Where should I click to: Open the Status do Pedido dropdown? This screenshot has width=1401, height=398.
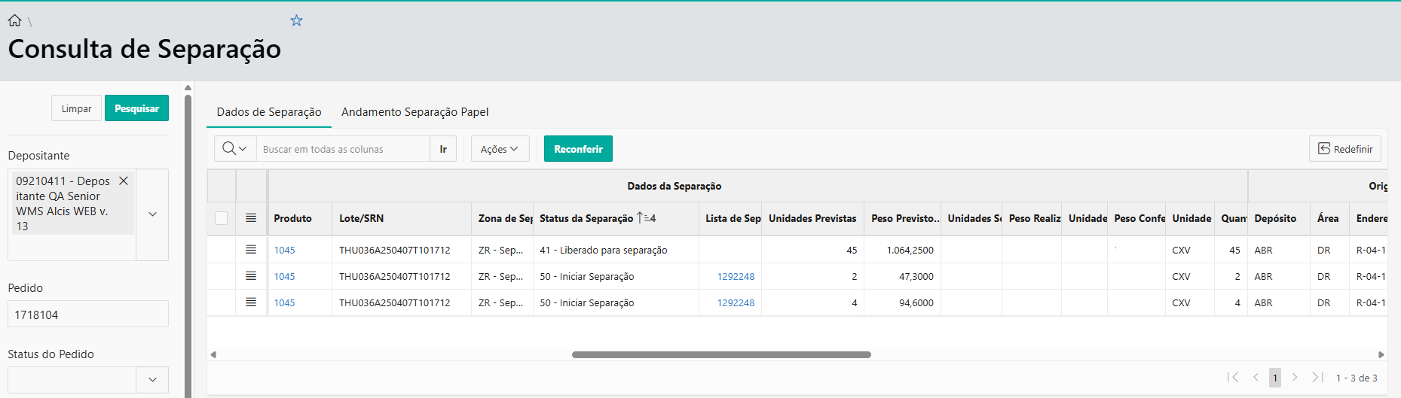152,380
